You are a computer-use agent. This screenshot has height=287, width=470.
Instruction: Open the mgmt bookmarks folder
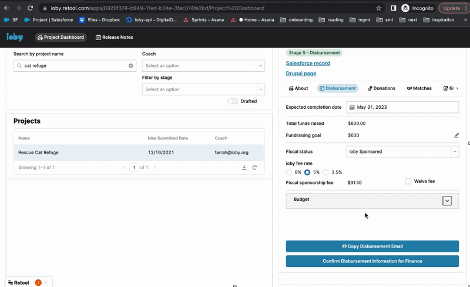coord(360,20)
